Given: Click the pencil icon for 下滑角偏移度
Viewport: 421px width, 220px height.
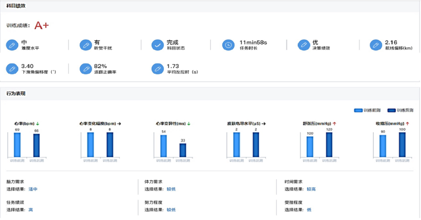Looking at the screenshot, I should [12, 69].
